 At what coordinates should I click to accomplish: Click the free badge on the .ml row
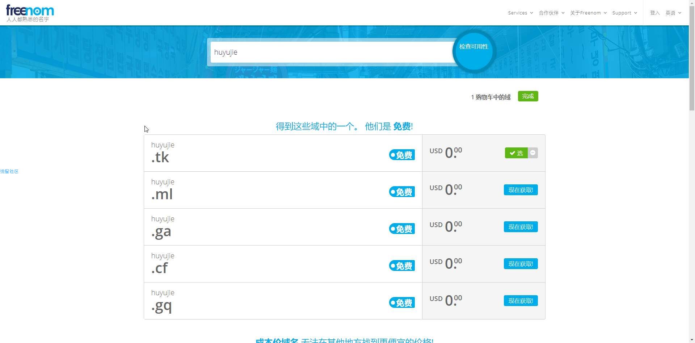(x=402, y=192)
